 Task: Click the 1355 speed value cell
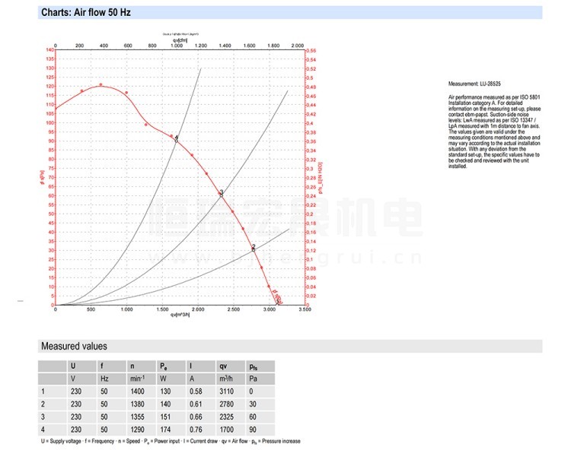[136, 417]
